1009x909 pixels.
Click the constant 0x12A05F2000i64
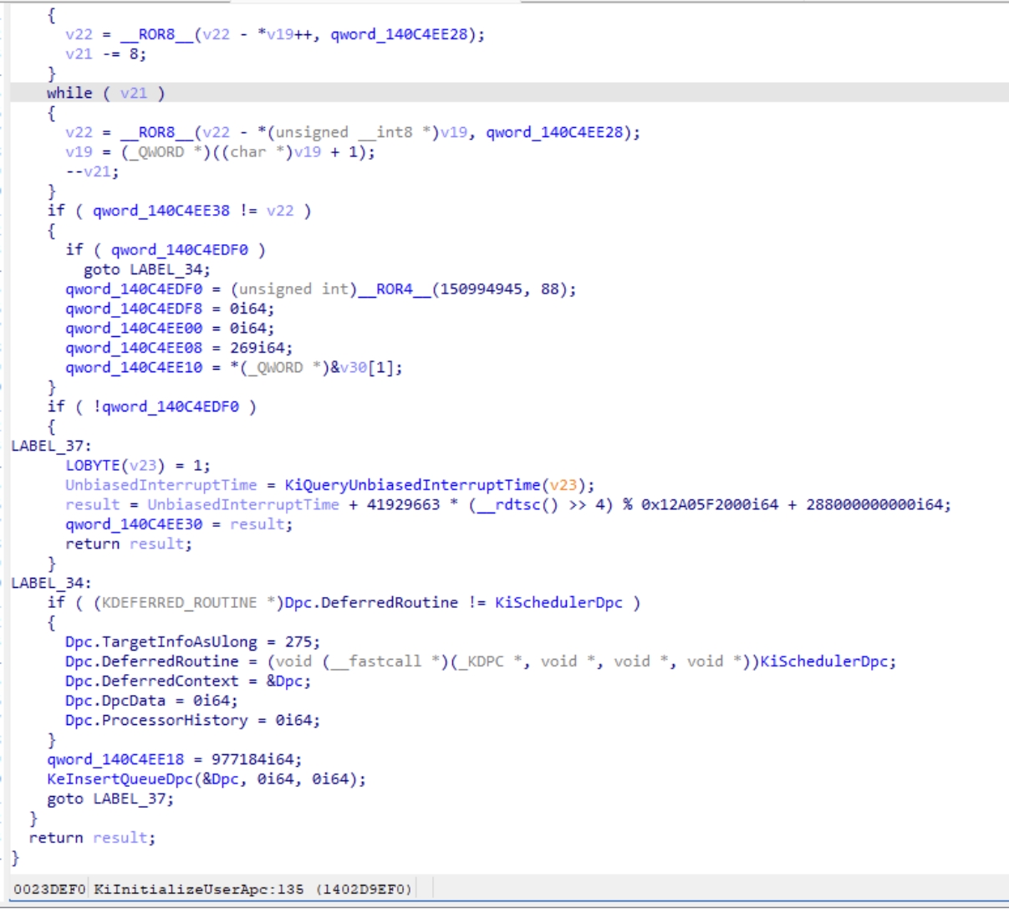coord(709,505)
